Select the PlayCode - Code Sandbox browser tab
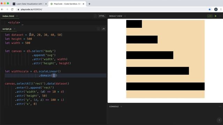 point(67,4)
